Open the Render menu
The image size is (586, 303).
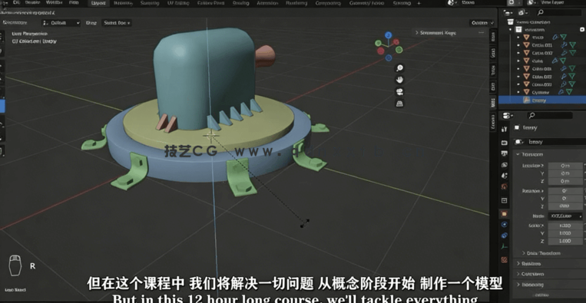[32, 2]
